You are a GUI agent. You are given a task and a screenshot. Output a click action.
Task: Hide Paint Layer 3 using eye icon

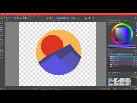pos(109,60)
